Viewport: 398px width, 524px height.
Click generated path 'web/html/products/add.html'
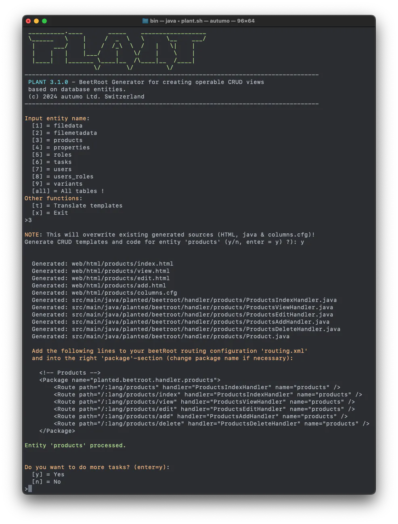(119, 285)
